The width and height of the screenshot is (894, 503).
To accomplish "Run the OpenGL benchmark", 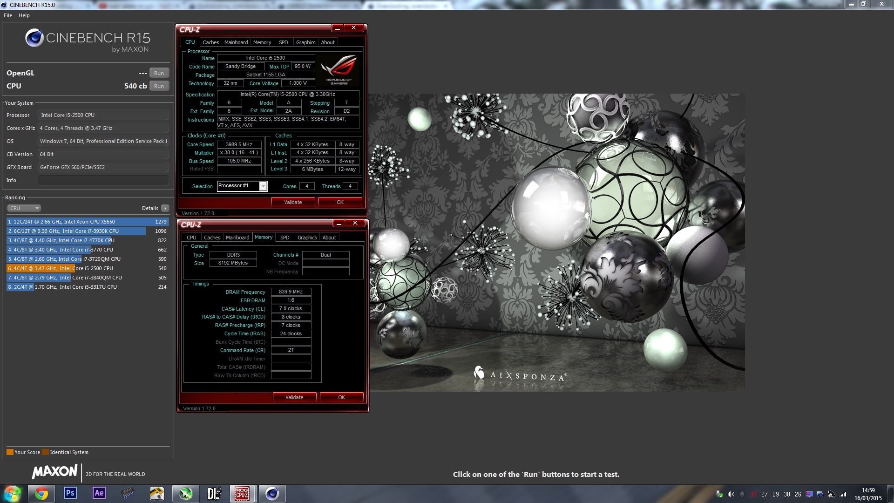I will (x=159, y=73).
